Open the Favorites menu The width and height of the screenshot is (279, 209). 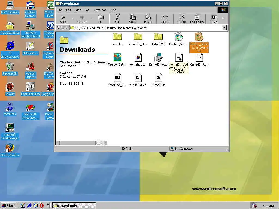click(x=100, y=10)
